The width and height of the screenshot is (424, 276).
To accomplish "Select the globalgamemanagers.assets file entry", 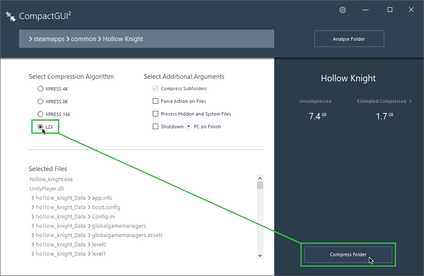I will (97, 235).
